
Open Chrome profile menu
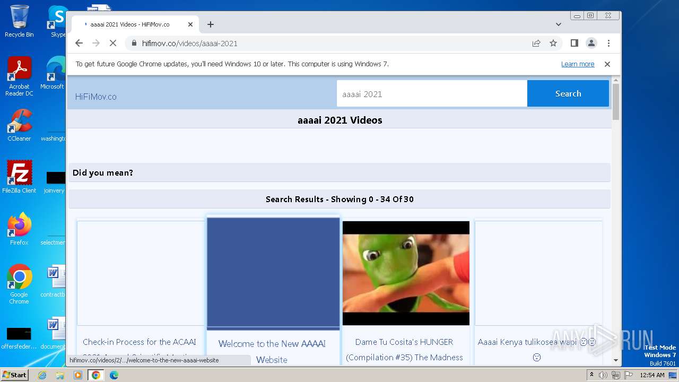coord(591,43)
